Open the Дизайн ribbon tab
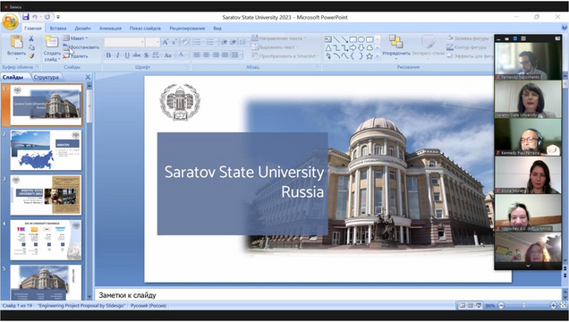This screenshot has width=569, height=322. [82, 28]
